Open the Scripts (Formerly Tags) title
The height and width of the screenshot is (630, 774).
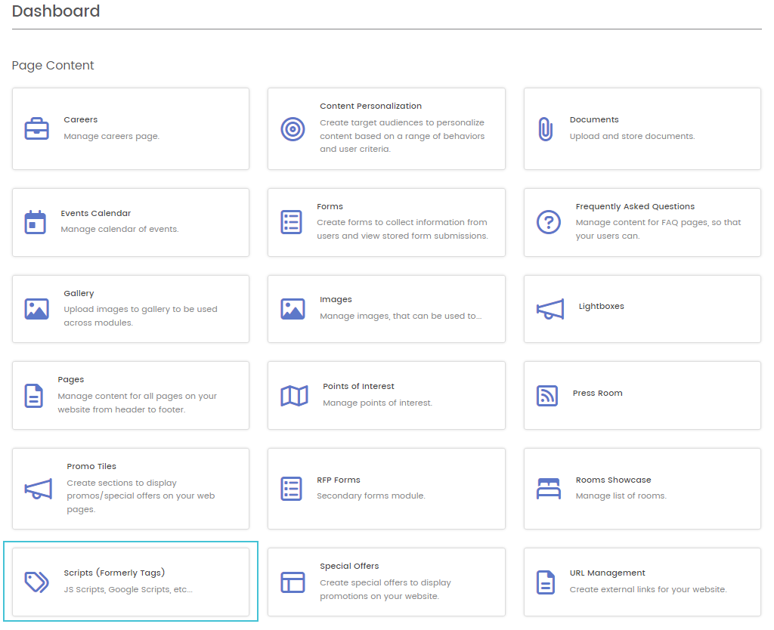(x=114, y=573)
